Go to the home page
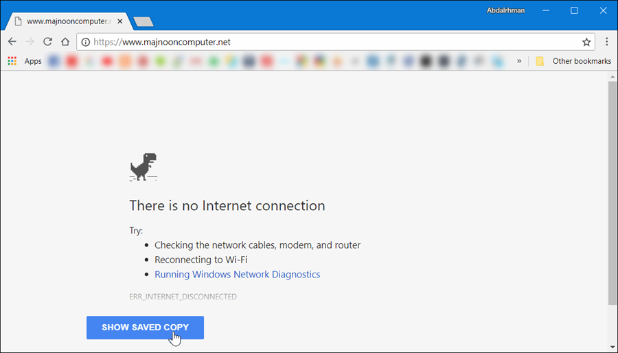618x353 pixels. click(65, 42)
